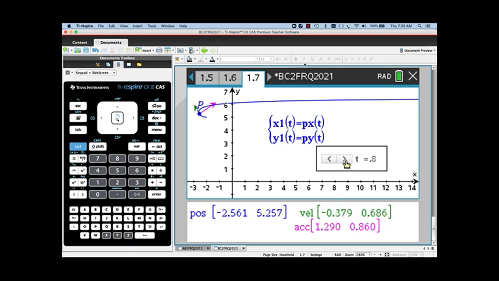Switch to page tab 1.6
This screenshot has width=499, height=281.
pyautogui.click(x=230, y=78)
